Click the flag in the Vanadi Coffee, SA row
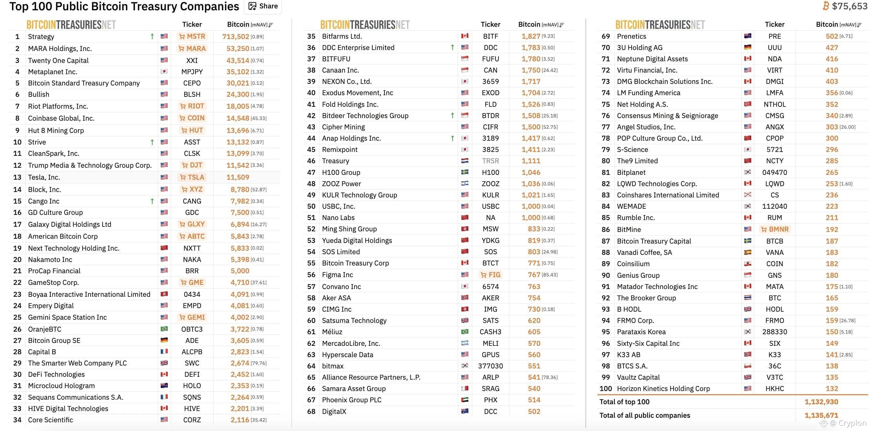869x431 pixels. tap(748, 252)
